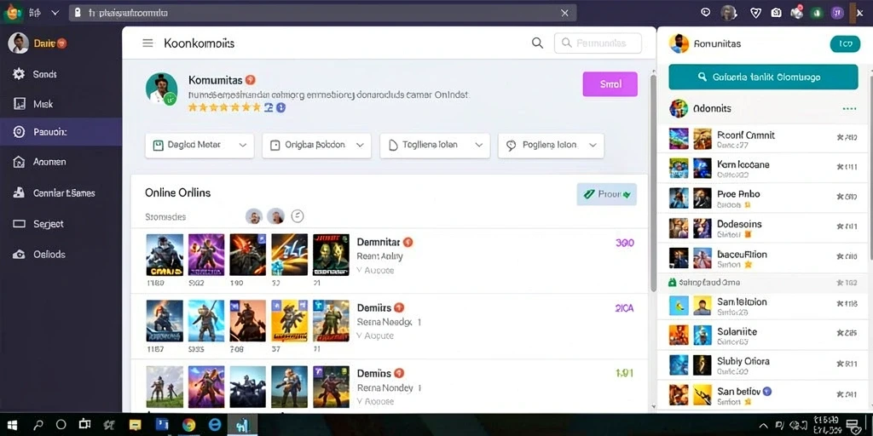
Task: Toggle star favorite for Roonf Camnit
Action: [840, 137]
